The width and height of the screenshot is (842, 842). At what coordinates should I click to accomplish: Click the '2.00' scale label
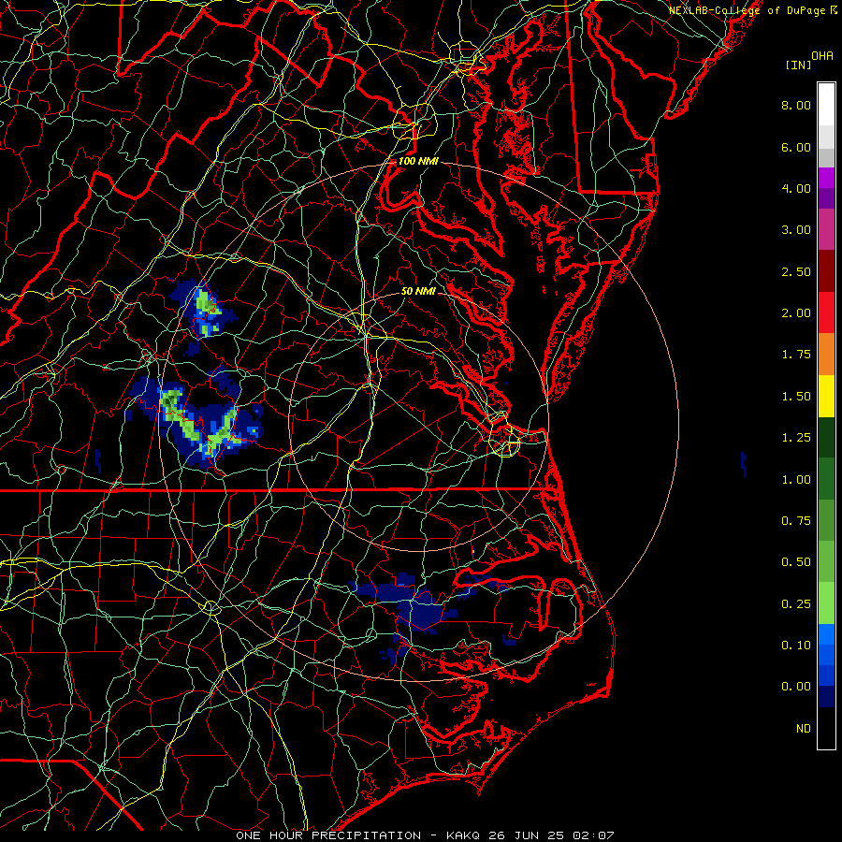[796, 313]
